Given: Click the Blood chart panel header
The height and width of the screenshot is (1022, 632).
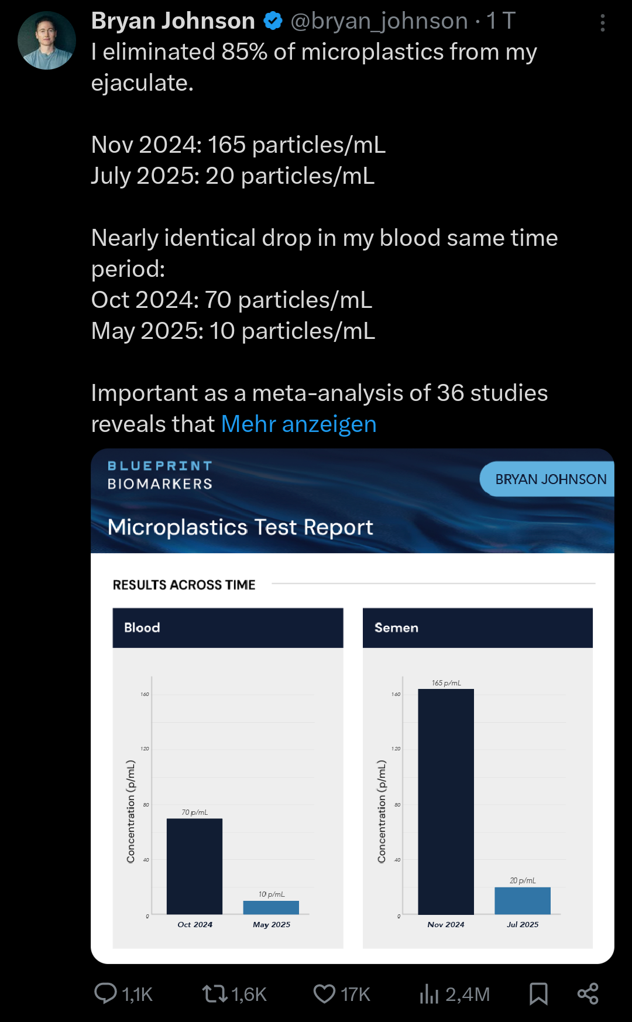Looking at the screenshot, I should 228,627.
